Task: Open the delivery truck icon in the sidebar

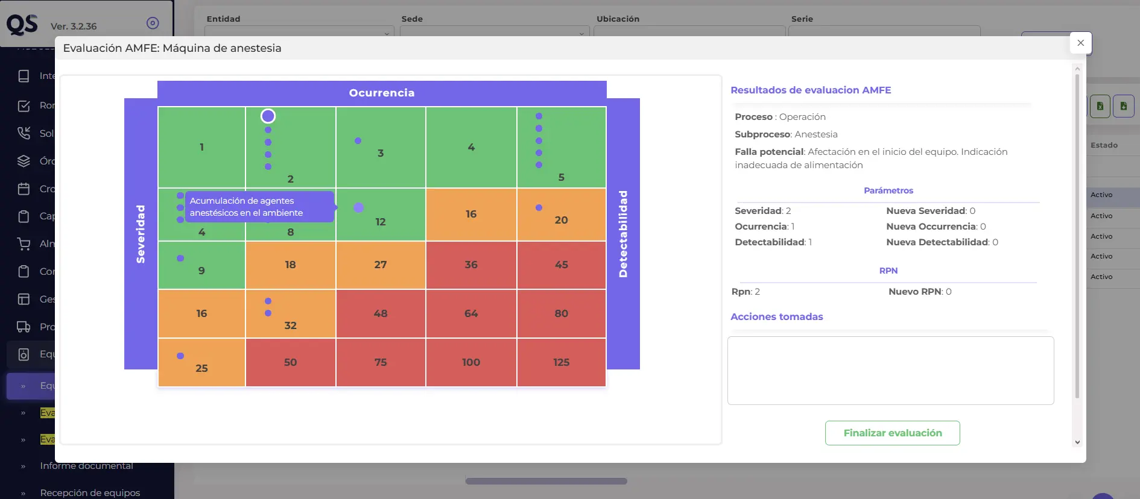Action: [24, 327]
